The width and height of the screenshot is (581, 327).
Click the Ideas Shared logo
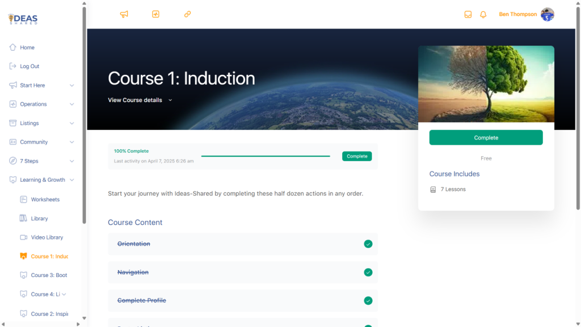pos(23,19)
